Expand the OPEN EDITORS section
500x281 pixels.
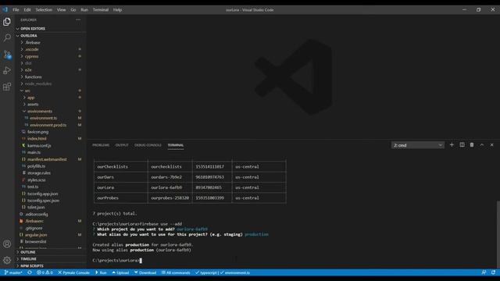pos(33,29)
